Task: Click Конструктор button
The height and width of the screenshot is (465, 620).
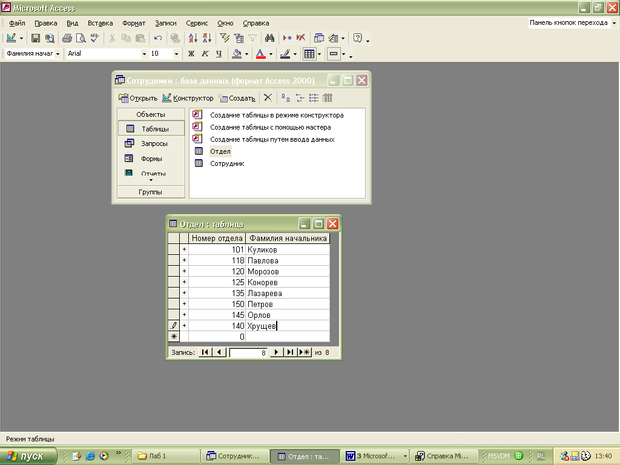Action: (x=188, y=98)
